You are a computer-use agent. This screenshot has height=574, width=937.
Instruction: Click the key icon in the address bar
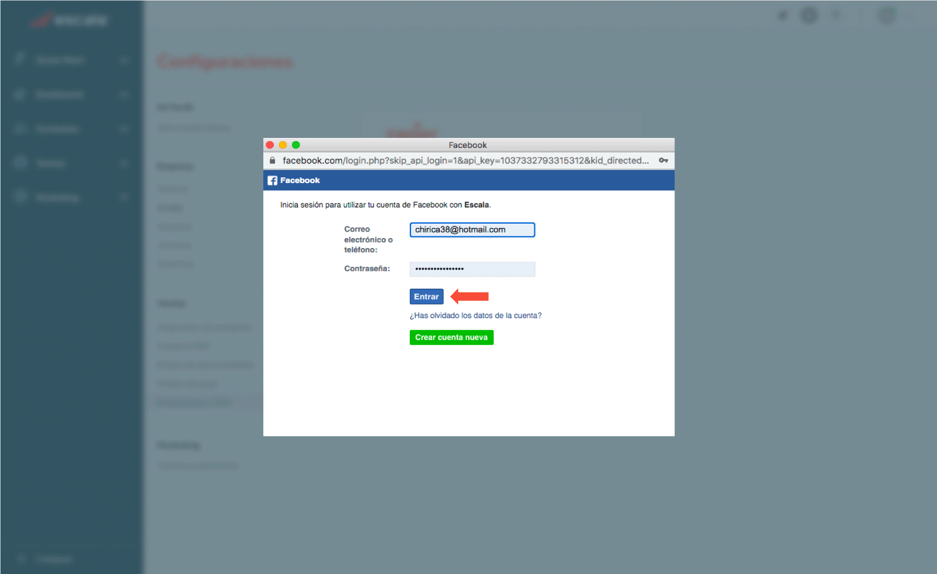tap(663, 160)
